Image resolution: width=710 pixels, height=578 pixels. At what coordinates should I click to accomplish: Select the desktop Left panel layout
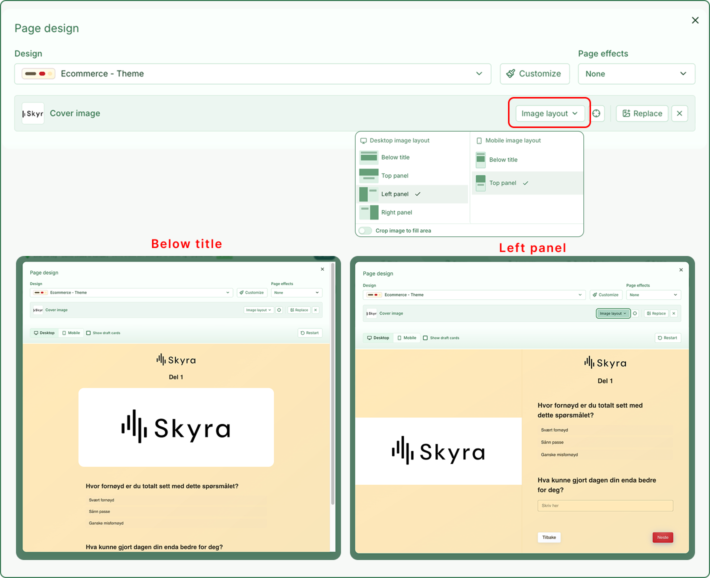click(413, 194)
